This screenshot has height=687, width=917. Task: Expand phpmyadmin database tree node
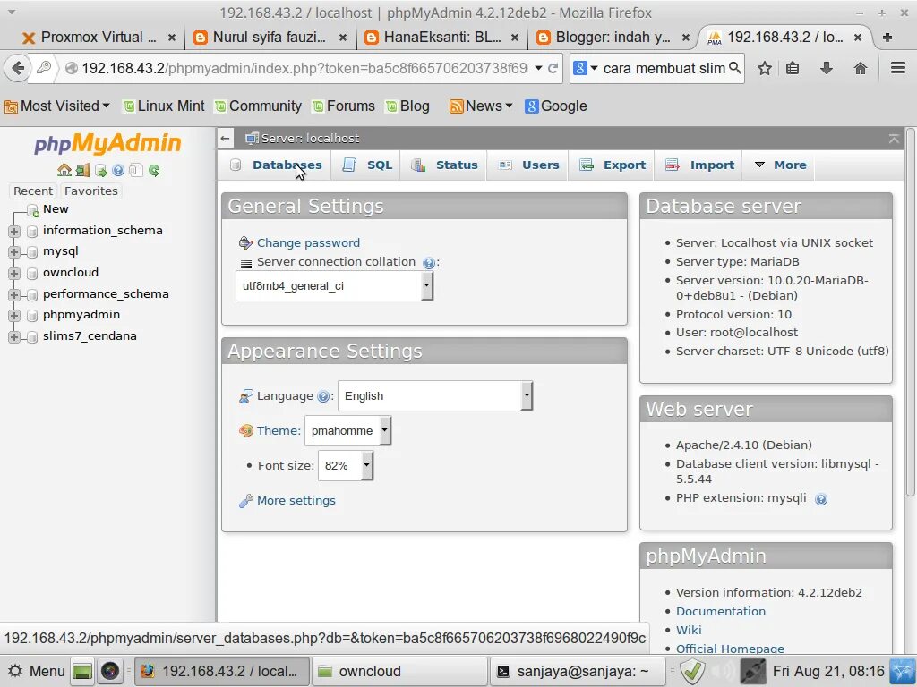coord(14,316)
